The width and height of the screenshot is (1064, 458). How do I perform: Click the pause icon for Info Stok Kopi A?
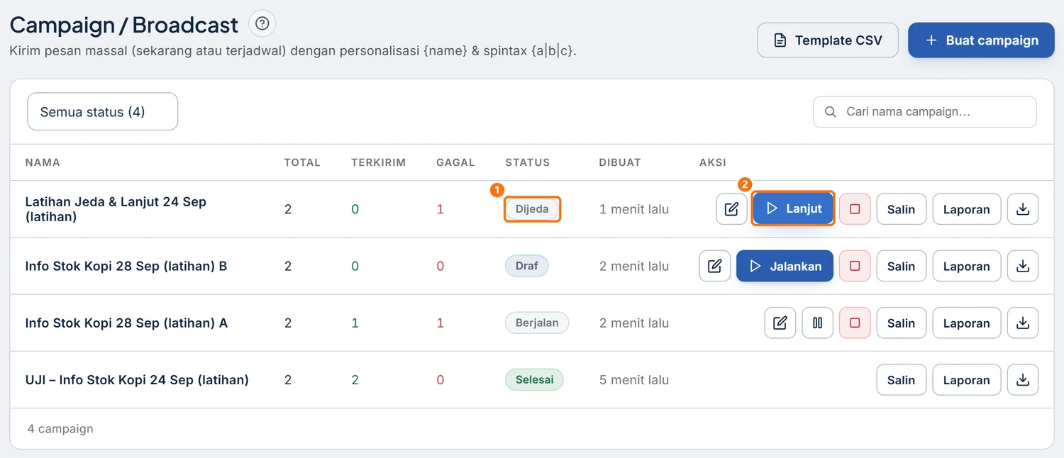coord(818,323)
